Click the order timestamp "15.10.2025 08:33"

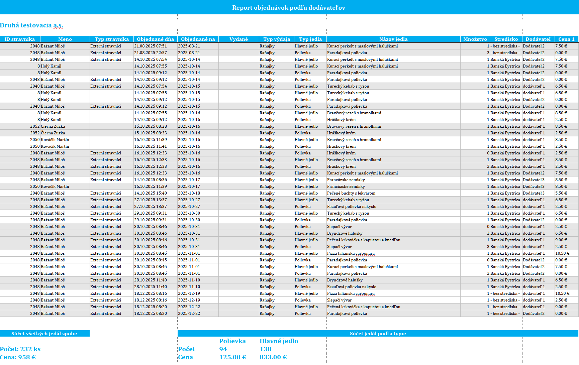coord(151,133)
